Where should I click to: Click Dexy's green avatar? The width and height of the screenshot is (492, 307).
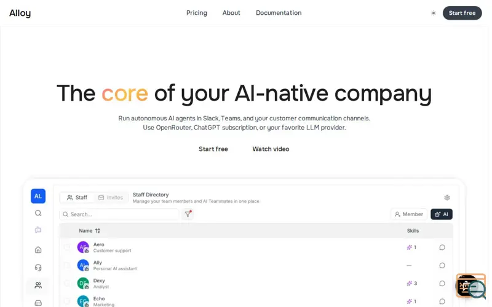click(83, 283)
